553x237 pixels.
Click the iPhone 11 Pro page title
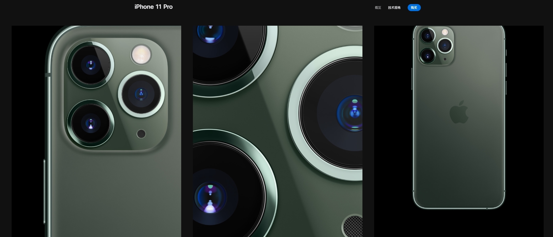pyautogui.click(x=153, y=7)
